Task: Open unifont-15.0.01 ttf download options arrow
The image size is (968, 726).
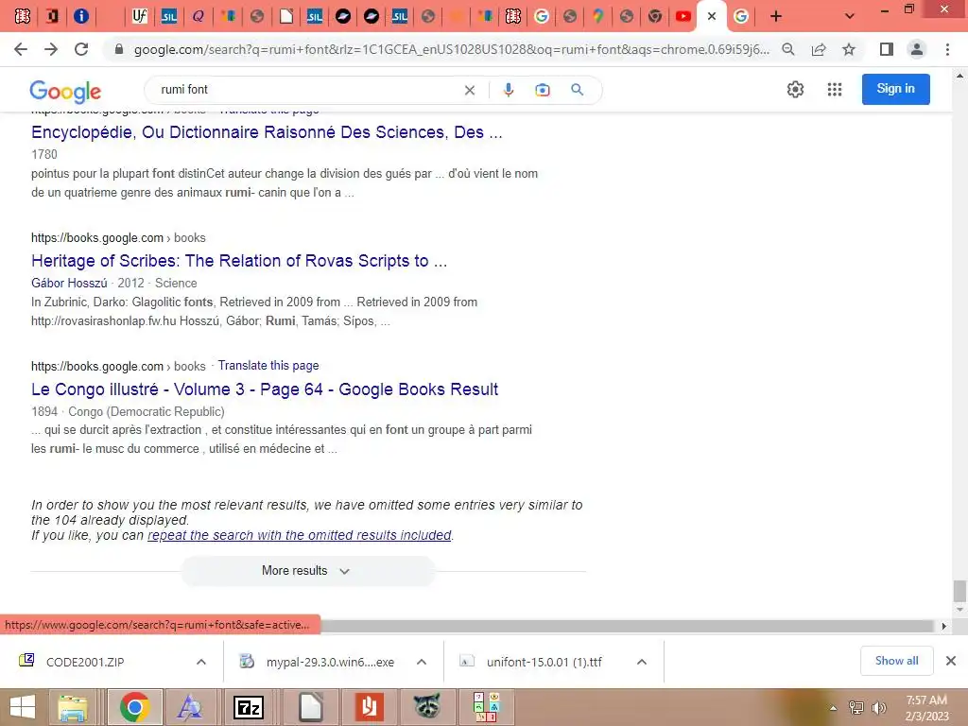Action: [x=642, y=662]
